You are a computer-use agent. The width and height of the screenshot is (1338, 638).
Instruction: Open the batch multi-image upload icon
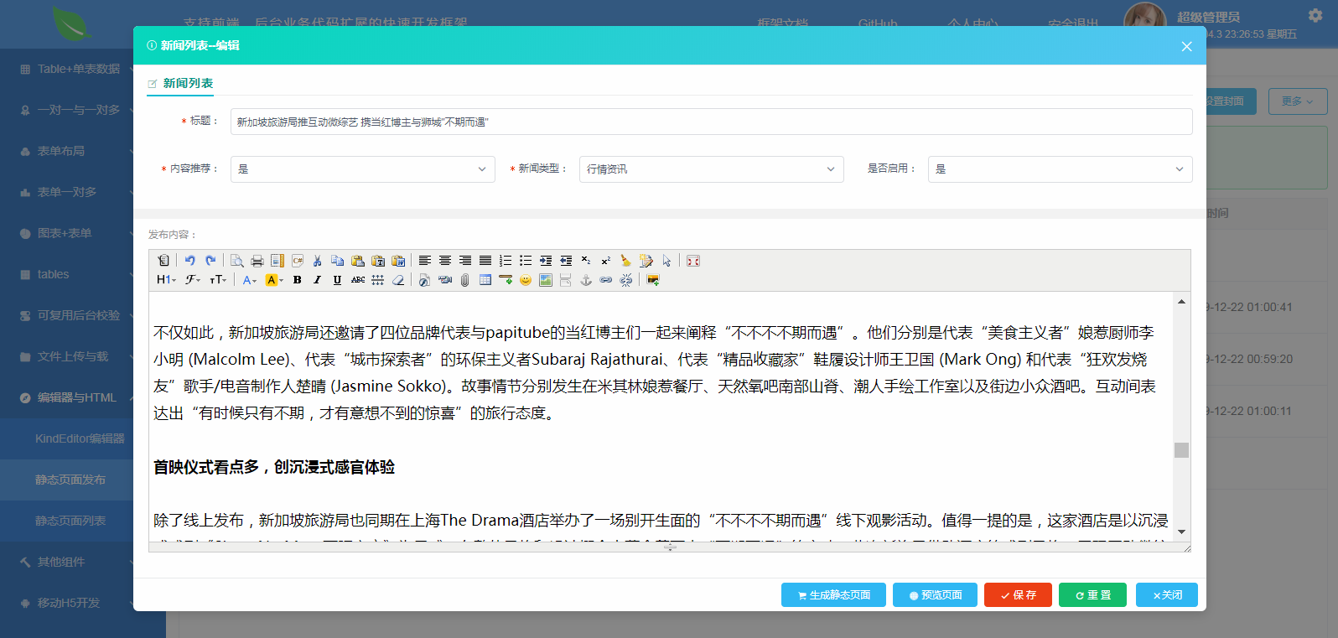(653, 280)
